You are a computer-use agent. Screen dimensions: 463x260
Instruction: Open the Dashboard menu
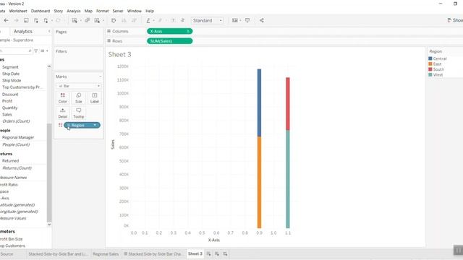(41, 11)
